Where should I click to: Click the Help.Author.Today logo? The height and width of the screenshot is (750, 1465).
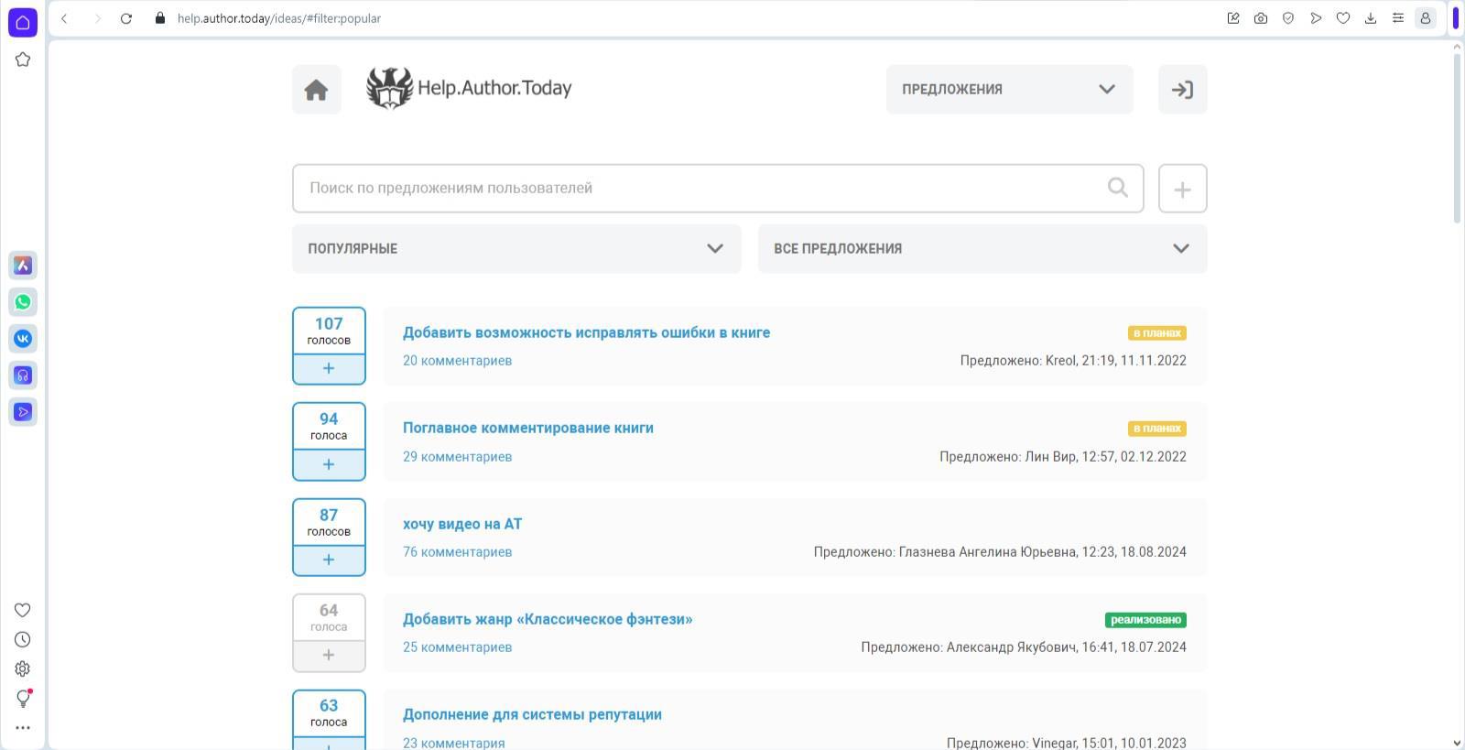[469, 89]
